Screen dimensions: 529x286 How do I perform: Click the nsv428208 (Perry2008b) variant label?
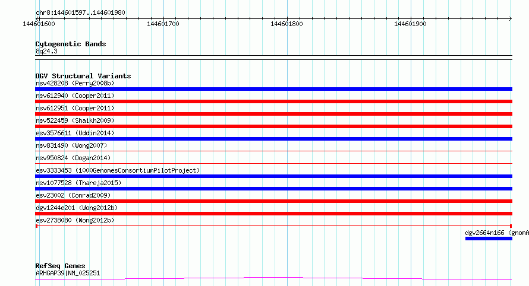click(75, 83)
